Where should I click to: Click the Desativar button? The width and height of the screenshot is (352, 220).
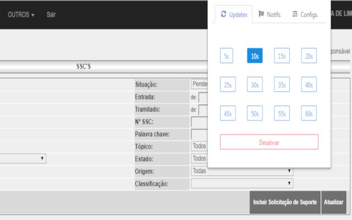click(269, 142)
